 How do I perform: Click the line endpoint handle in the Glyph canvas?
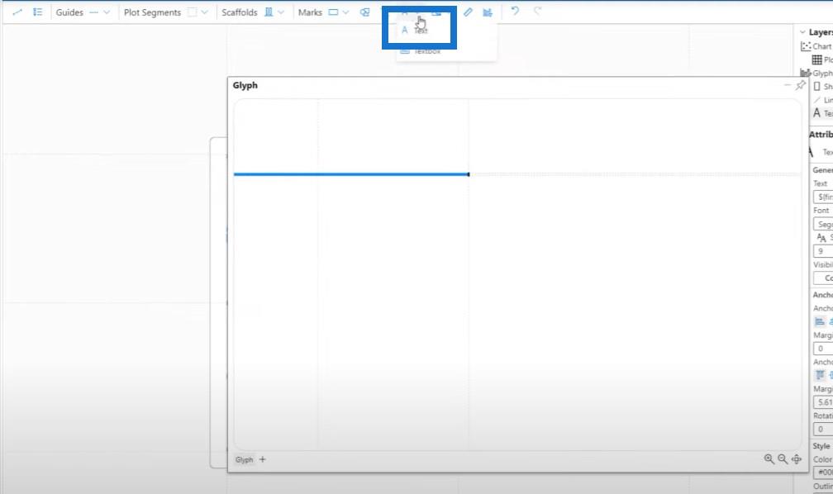[x=468, y=174]
